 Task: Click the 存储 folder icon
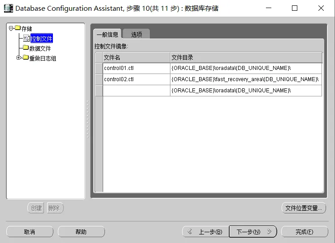[18, 28]
